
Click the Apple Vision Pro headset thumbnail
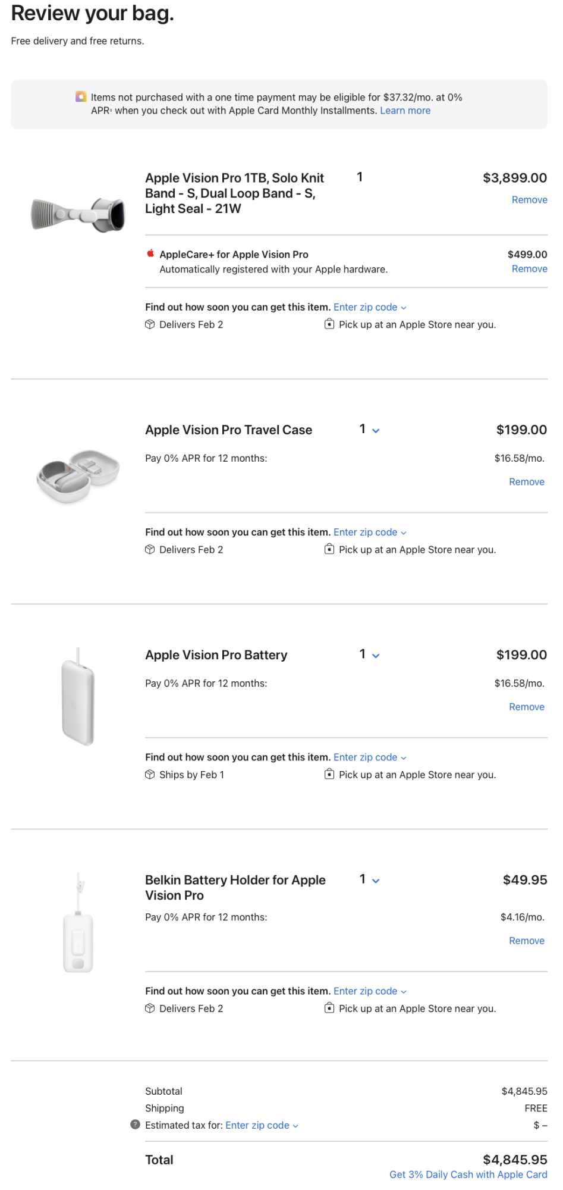click(78, 214)
